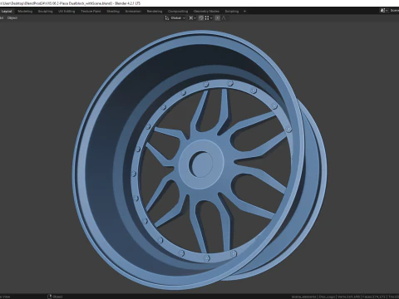Screen dimensions: 399x299
Task: Open the Sculpting workspace tab
Action: pos(45,12)
